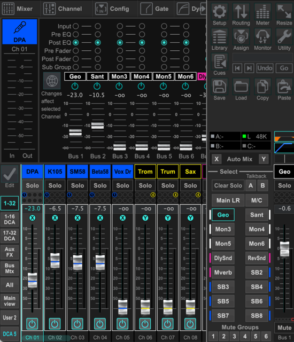This screenshot has height=342, width=294.
Task: Expand the tab bar with the right arrow
Action: pyautogui.click(x=203, y=9)
